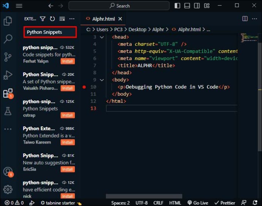Clear extensions search results icon

coord(62,19)
